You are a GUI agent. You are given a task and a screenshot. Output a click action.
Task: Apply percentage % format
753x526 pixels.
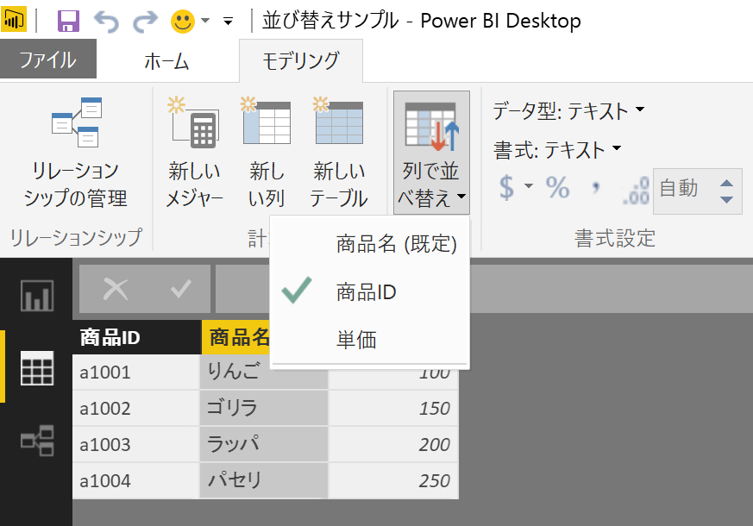557,187
